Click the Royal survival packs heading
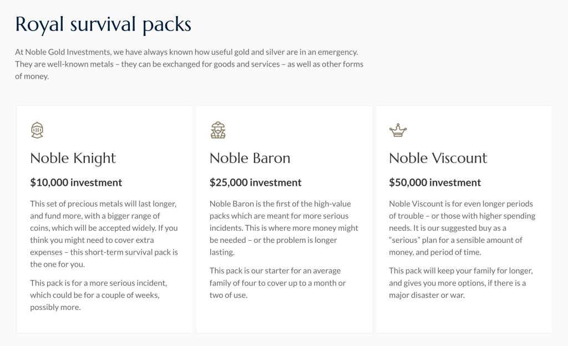The height and width of the screenshot is (346, 568). point(103,24)
